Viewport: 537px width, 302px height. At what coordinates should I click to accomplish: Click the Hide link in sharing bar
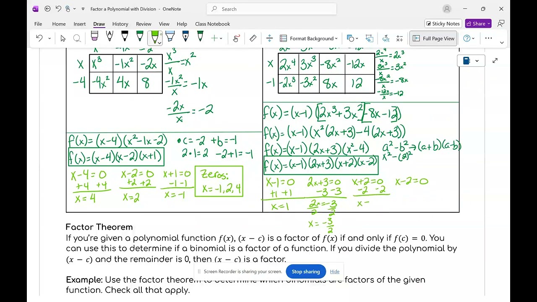pyautogui.click(x=334, y=271)
